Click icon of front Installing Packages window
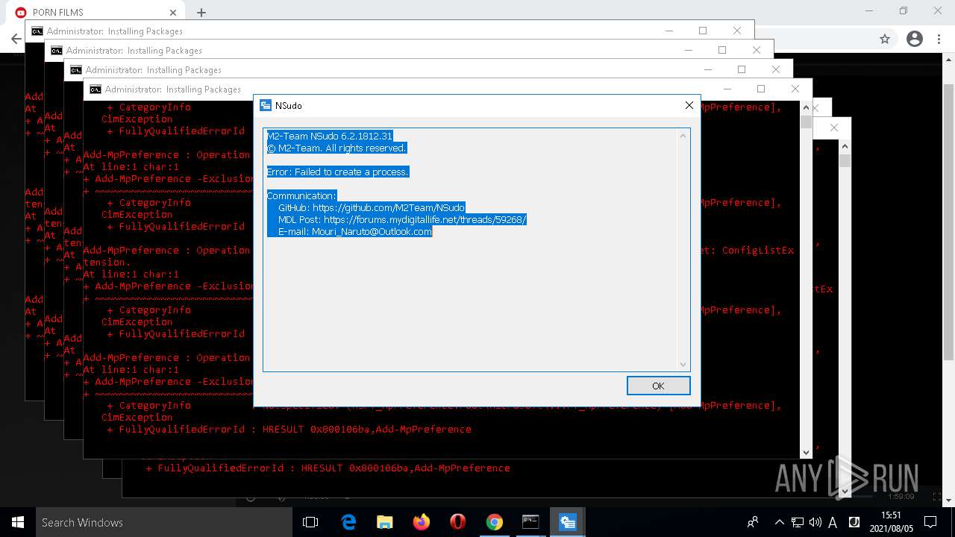 (x=95, y=89)
